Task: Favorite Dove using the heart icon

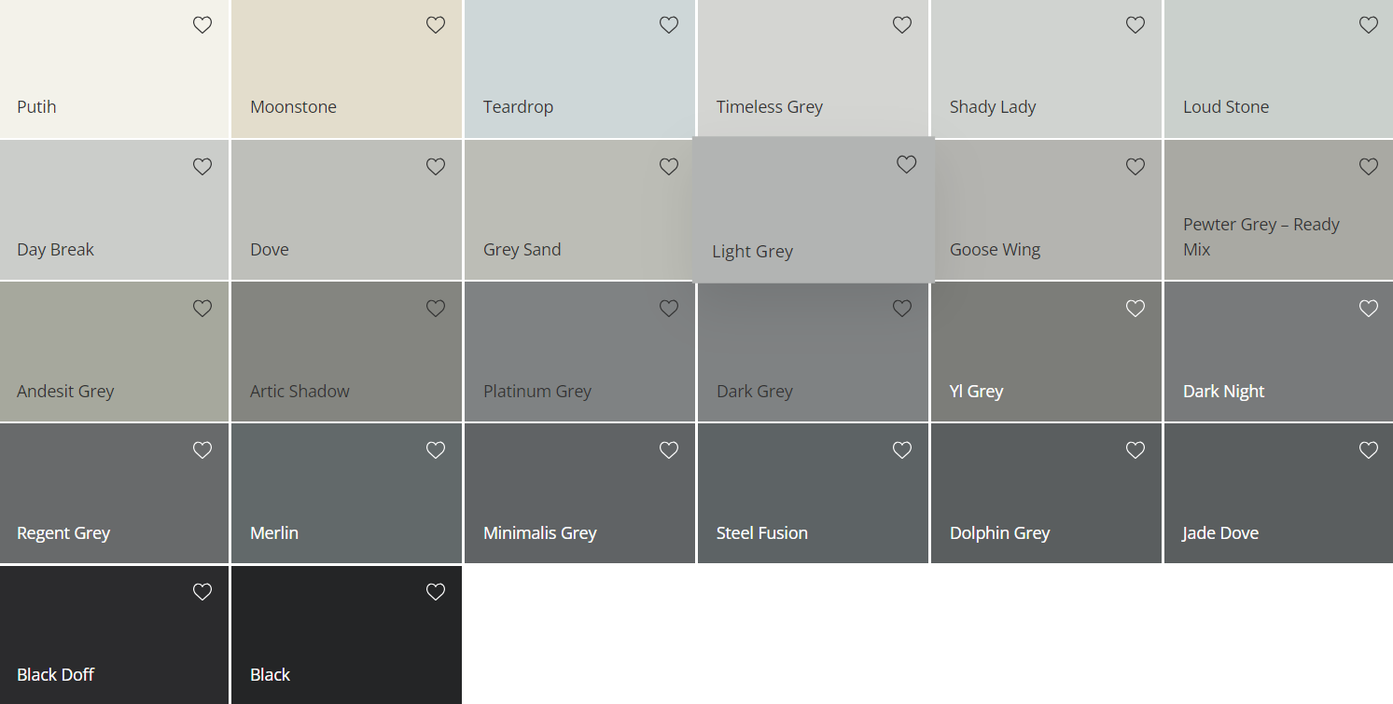Action: [x=436, y=167]
